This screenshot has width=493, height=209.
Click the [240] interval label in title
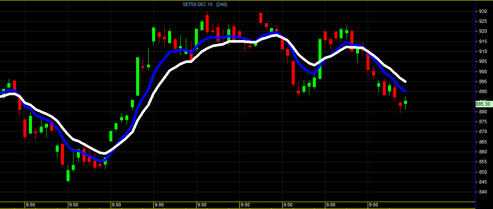click(222, 4)
